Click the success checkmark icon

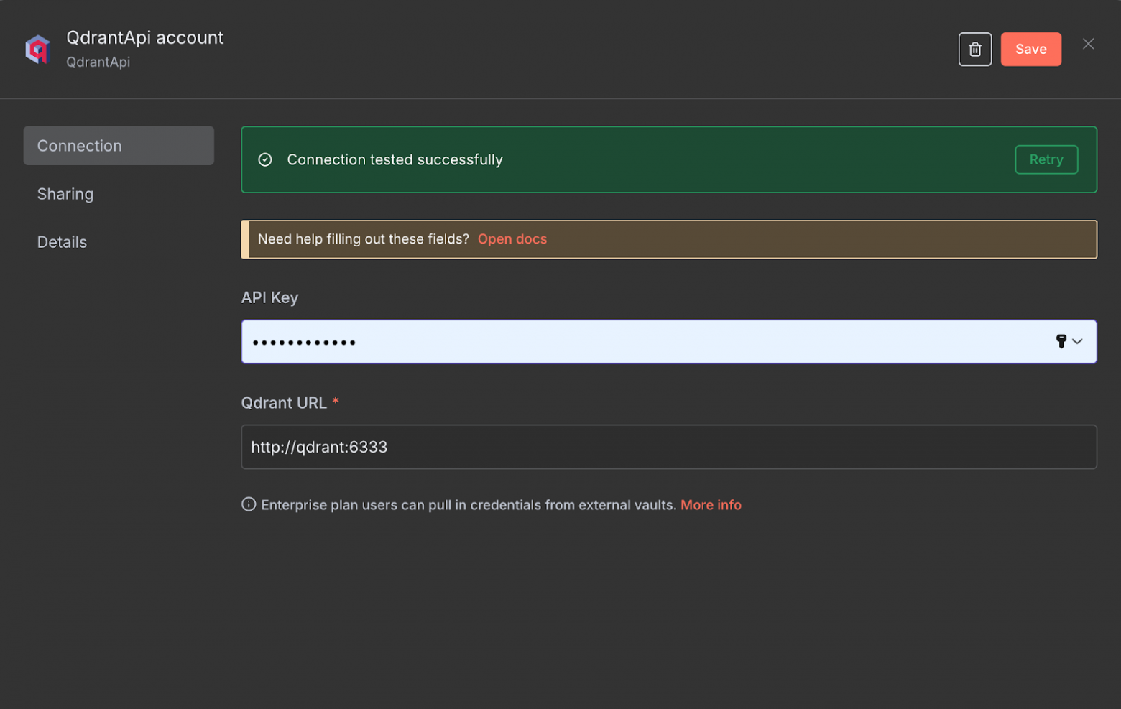tap(265, 159)
